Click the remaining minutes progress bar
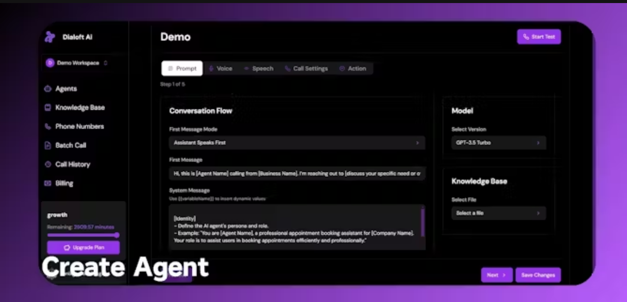 (x=83, y=235)
